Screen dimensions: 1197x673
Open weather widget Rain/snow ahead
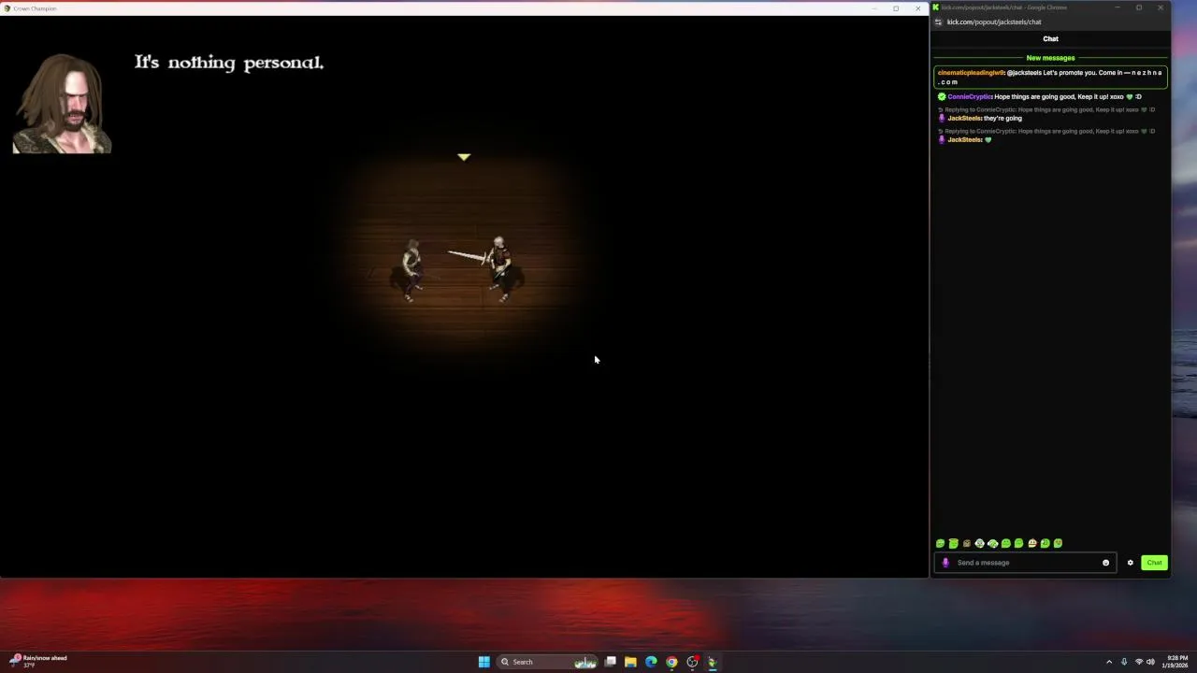click(x=39, y=662)
